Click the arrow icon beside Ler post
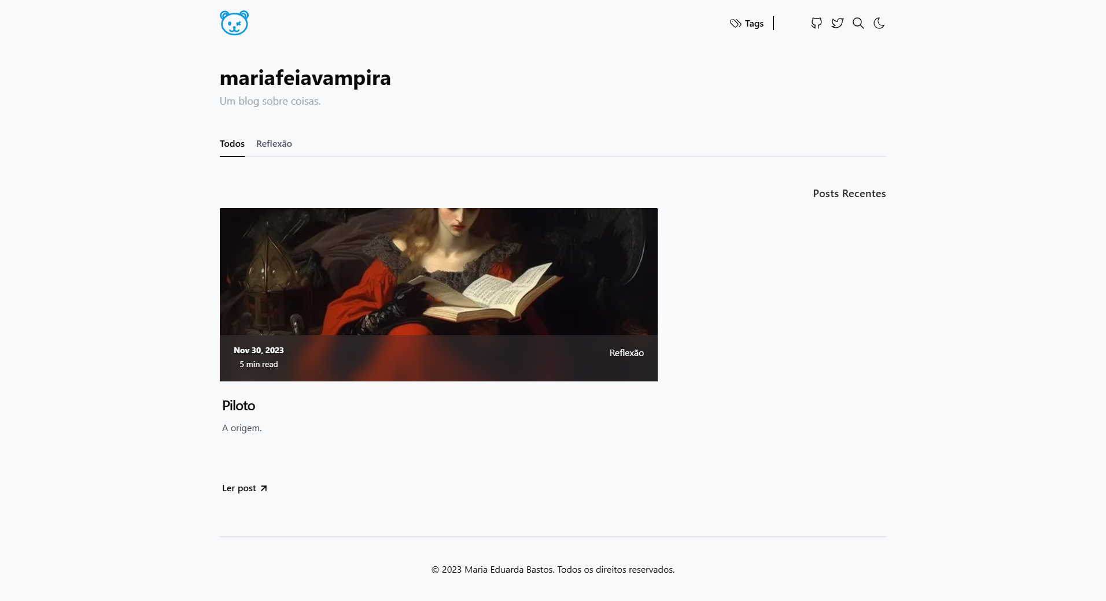Image resolution: width=1106 pixels, height=601 pixels. pos(263,488)
